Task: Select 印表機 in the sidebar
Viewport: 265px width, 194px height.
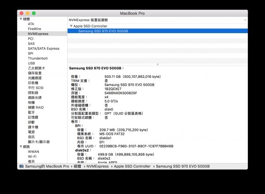Action: (x=33, y=83)
